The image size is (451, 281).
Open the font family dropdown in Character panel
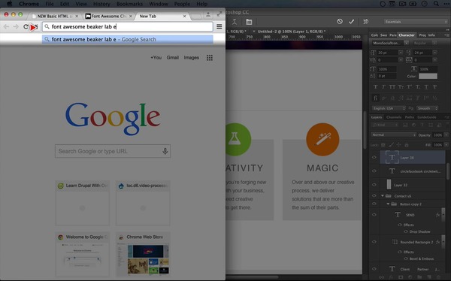click(406, 43)
